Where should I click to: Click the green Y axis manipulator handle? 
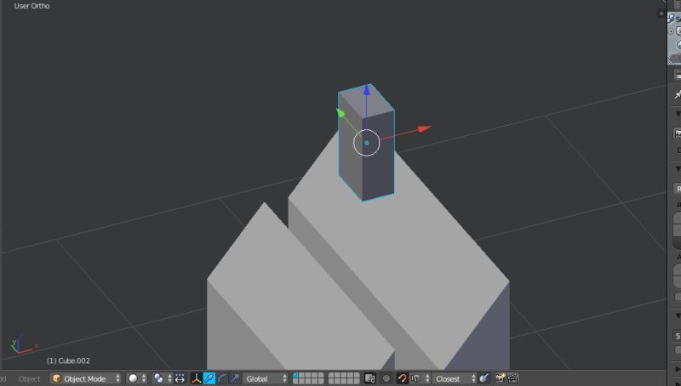pos(340,113)
